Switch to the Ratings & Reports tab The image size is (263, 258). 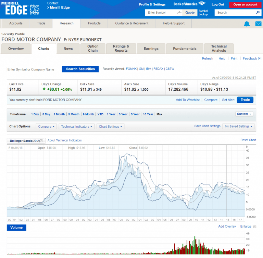tap(121, 49)
